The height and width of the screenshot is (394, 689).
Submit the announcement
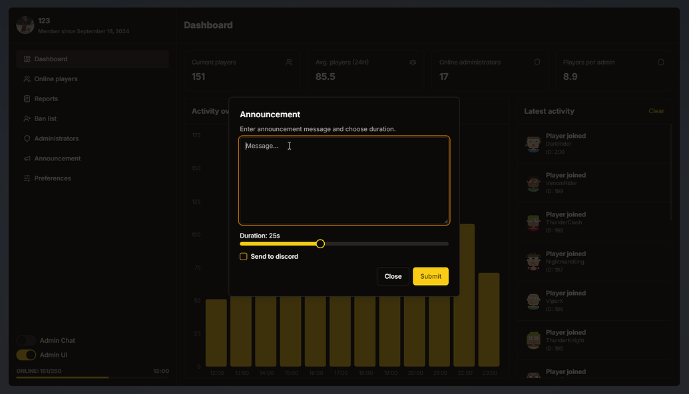[x=430, y=276]
